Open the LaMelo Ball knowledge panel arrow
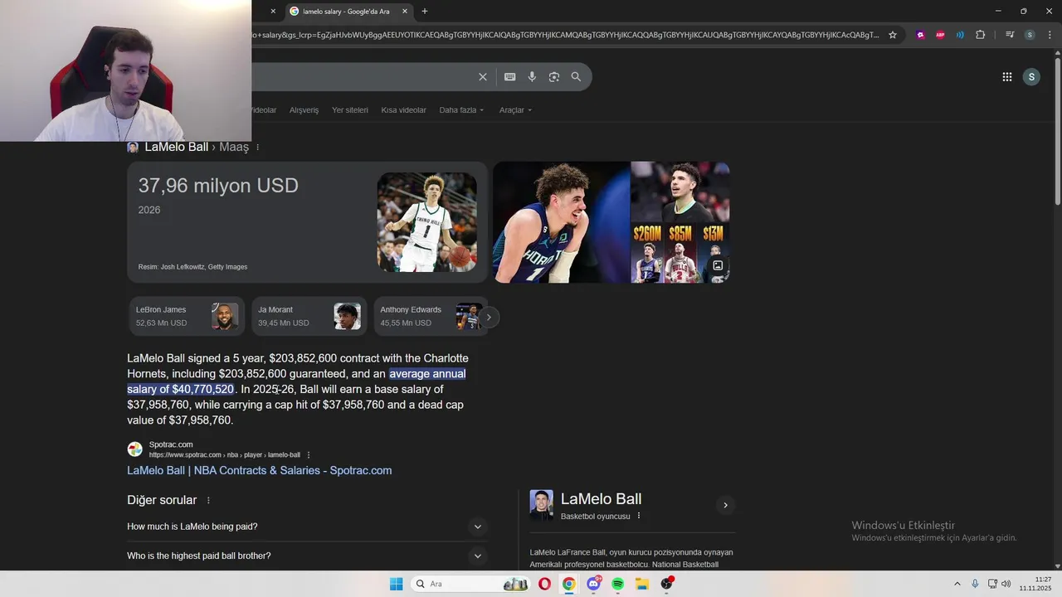 725,505
